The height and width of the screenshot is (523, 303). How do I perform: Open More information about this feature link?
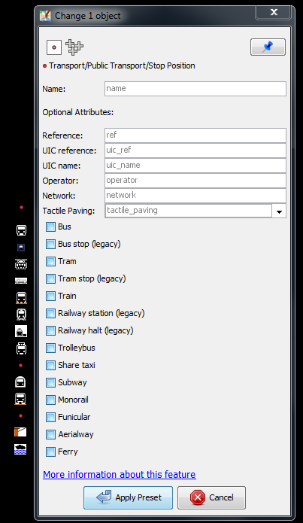coord(120,474)
